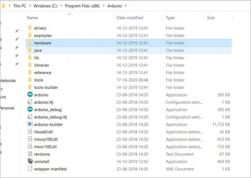Click the msvcp100.dll file icon

pyautogui.click(x=30, y=139)
